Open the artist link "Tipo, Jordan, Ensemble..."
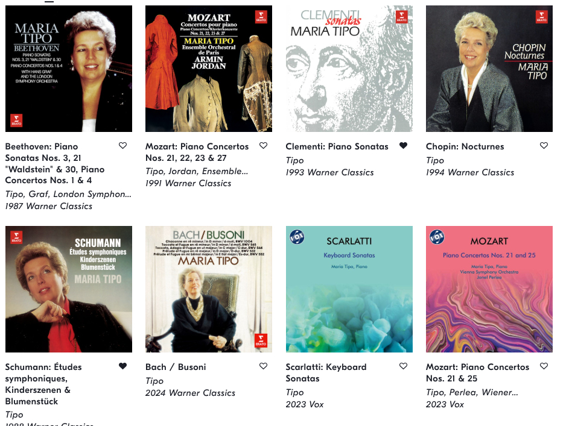This screenshot has height=426, width=572. pos(197,171)
